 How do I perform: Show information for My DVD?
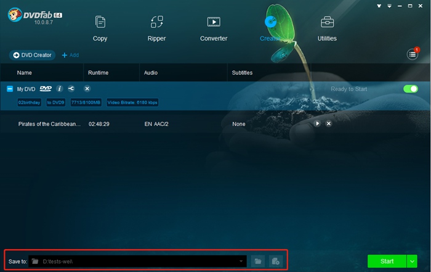coord(59,89)
